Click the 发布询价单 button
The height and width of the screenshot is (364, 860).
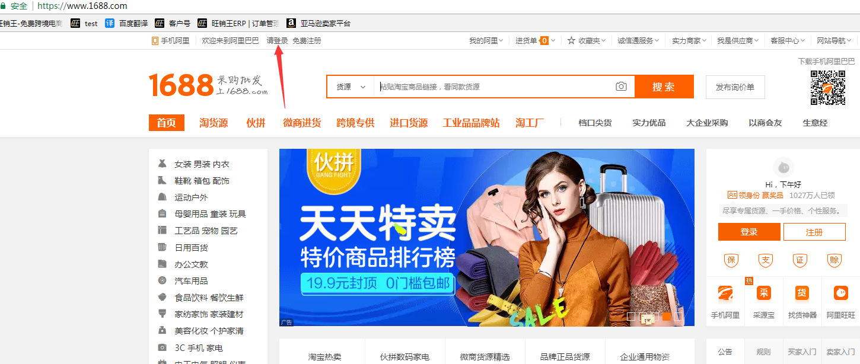pos(735,87)
